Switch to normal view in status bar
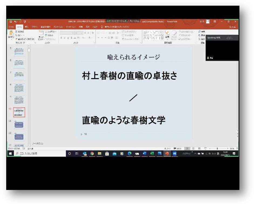The height and width of the screenshot is (204, 254). tap(187, 148)
